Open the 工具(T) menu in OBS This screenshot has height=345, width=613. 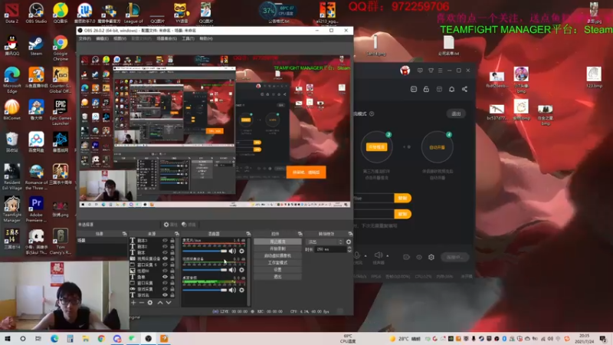coord(188,39)
